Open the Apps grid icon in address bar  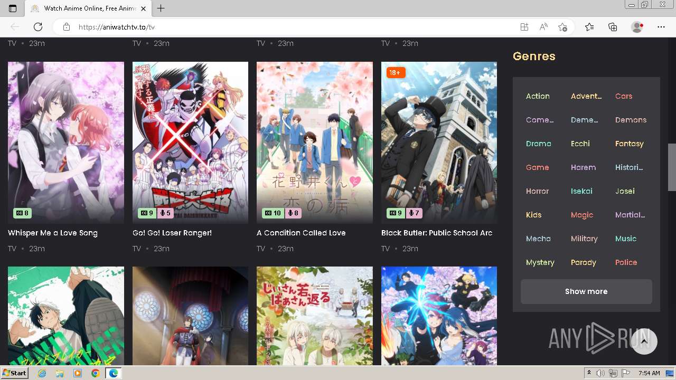point(524,27)
